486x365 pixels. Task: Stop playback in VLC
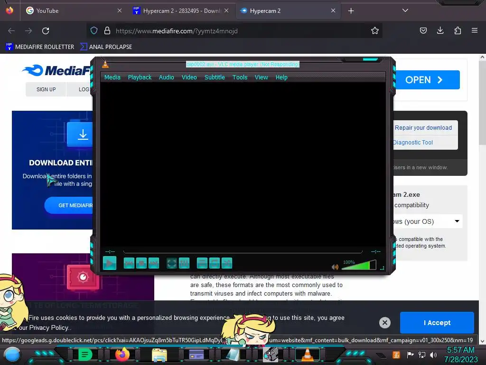(x=141, y=263)
